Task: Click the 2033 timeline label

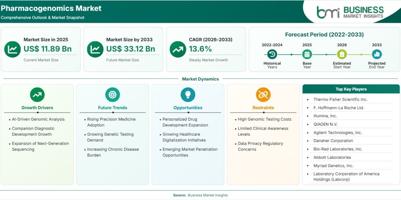Action: (377, 45)
